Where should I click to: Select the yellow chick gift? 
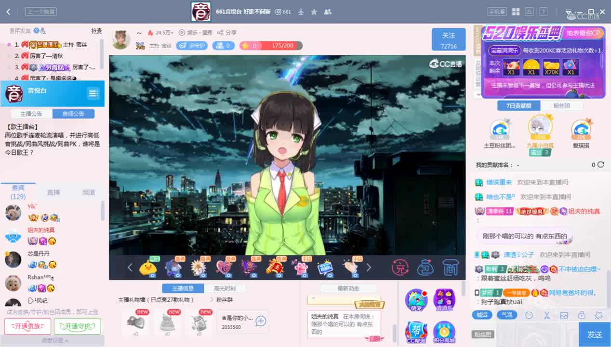click(148, 268)
